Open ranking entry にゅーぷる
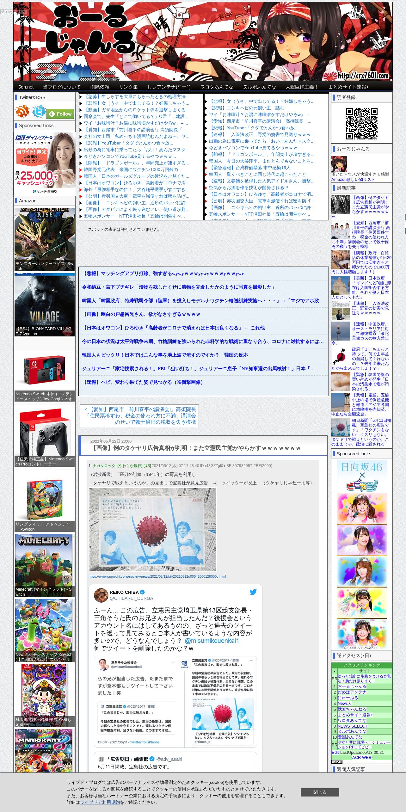This screenshot has width=406, height=812. pos(348,698)
